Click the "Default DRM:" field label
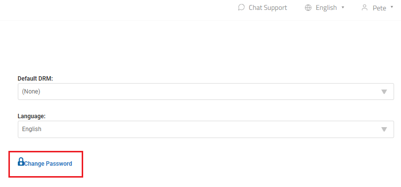 [35, 79]
